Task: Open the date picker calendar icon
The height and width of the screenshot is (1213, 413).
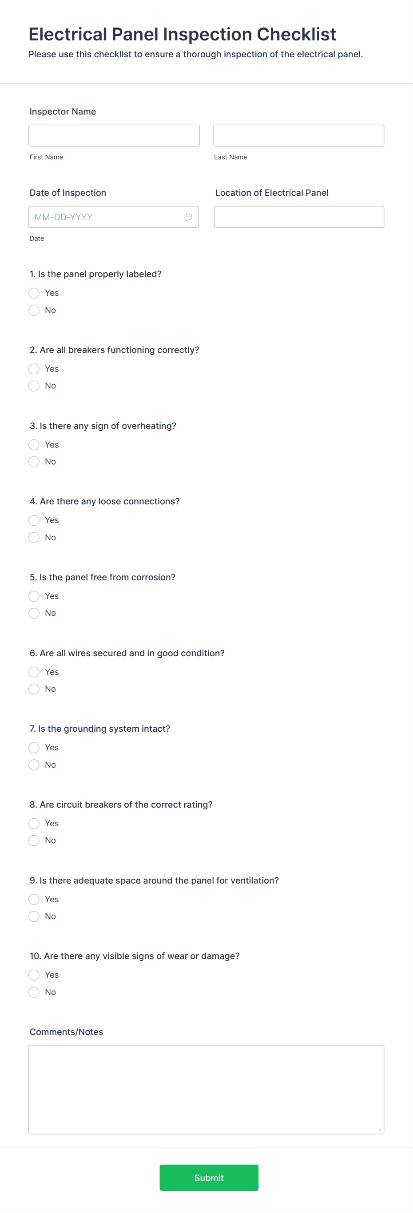Action: pos(188,217)
